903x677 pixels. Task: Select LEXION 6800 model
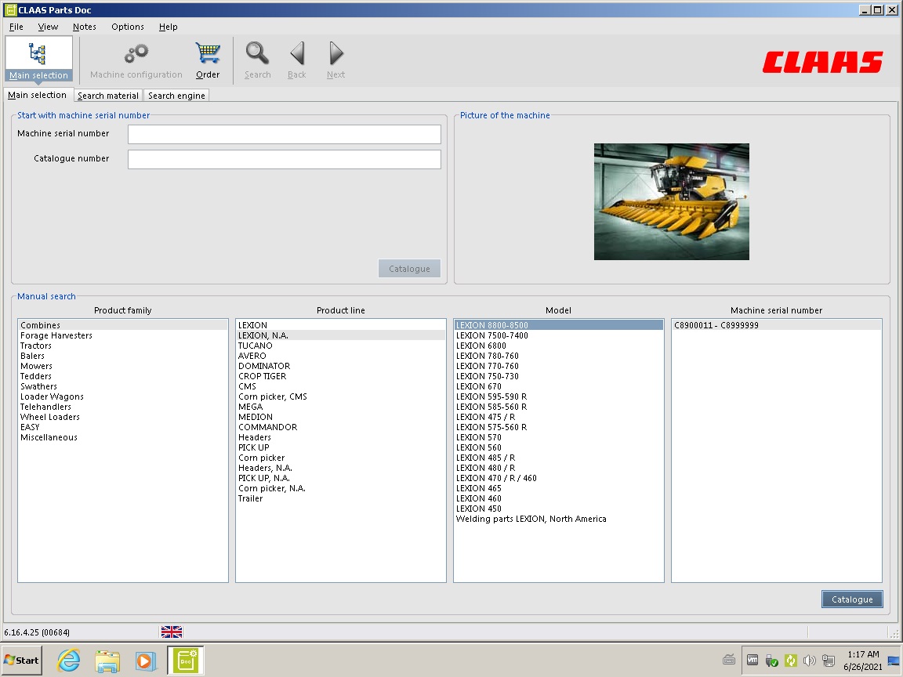pos(559,346)
